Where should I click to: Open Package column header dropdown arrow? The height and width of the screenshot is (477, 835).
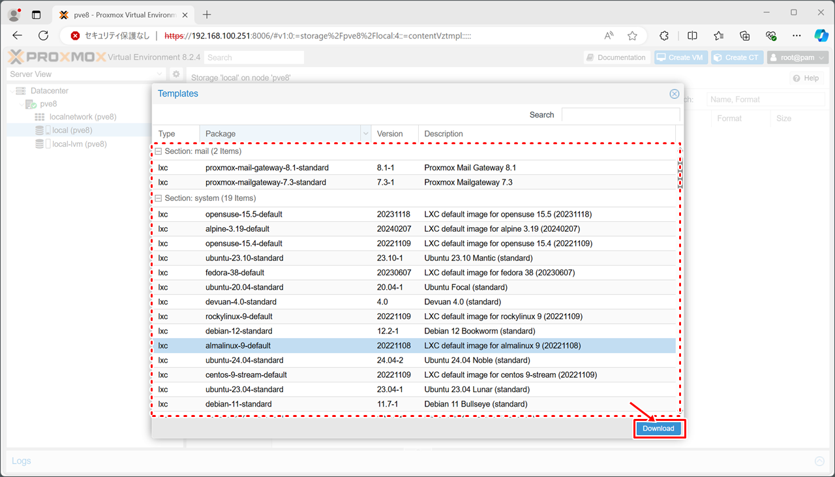point(365,134)
